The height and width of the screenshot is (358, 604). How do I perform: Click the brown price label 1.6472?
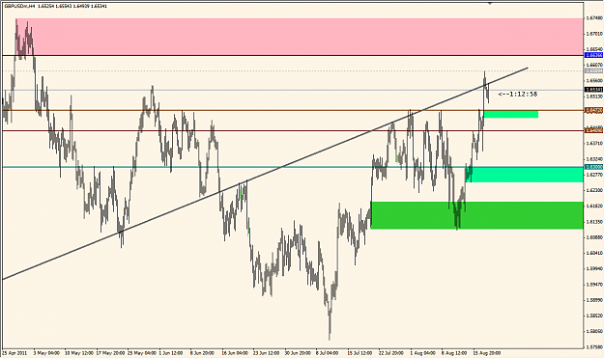tap(593, 110)
